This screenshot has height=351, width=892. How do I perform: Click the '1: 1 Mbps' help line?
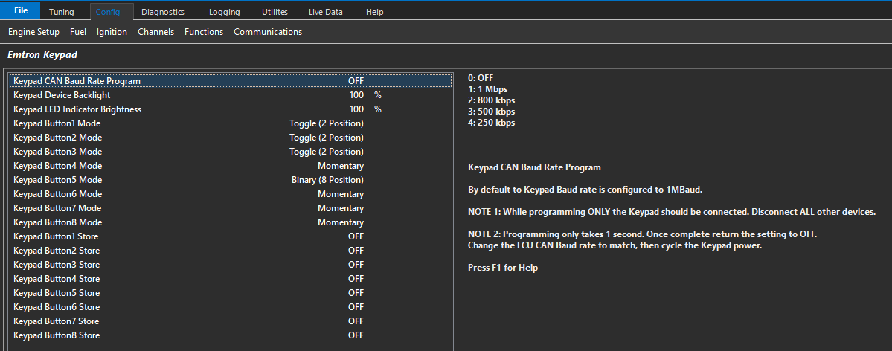(487, 88)
